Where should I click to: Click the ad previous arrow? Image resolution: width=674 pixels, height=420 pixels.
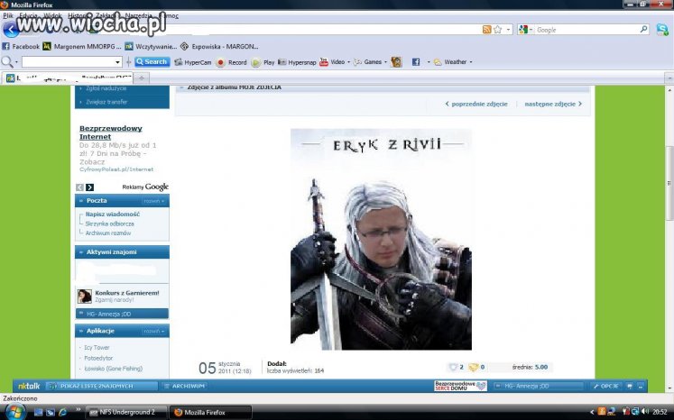point(79,187)
